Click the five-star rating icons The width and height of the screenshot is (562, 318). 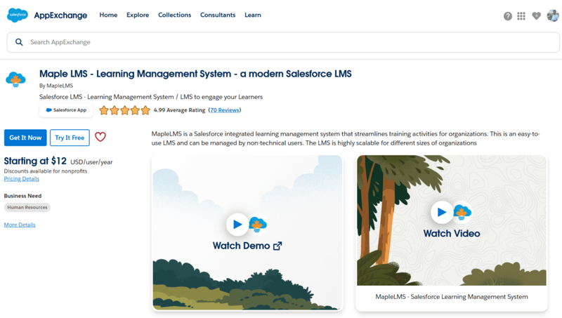click(x=124, y=110)
